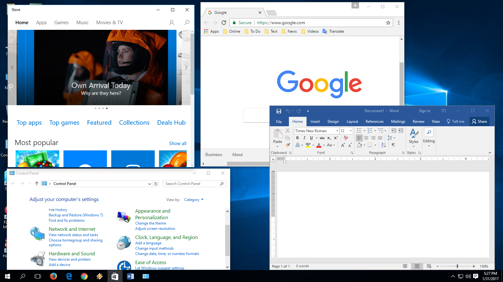The height and width of the screenshot is (282, 503).
Task: Open the font size 12 dropdown
Action: coord(351,131)
